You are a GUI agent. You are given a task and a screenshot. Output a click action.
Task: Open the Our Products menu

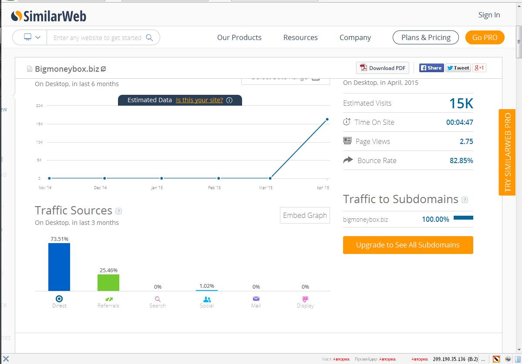(x=239, y=37)
